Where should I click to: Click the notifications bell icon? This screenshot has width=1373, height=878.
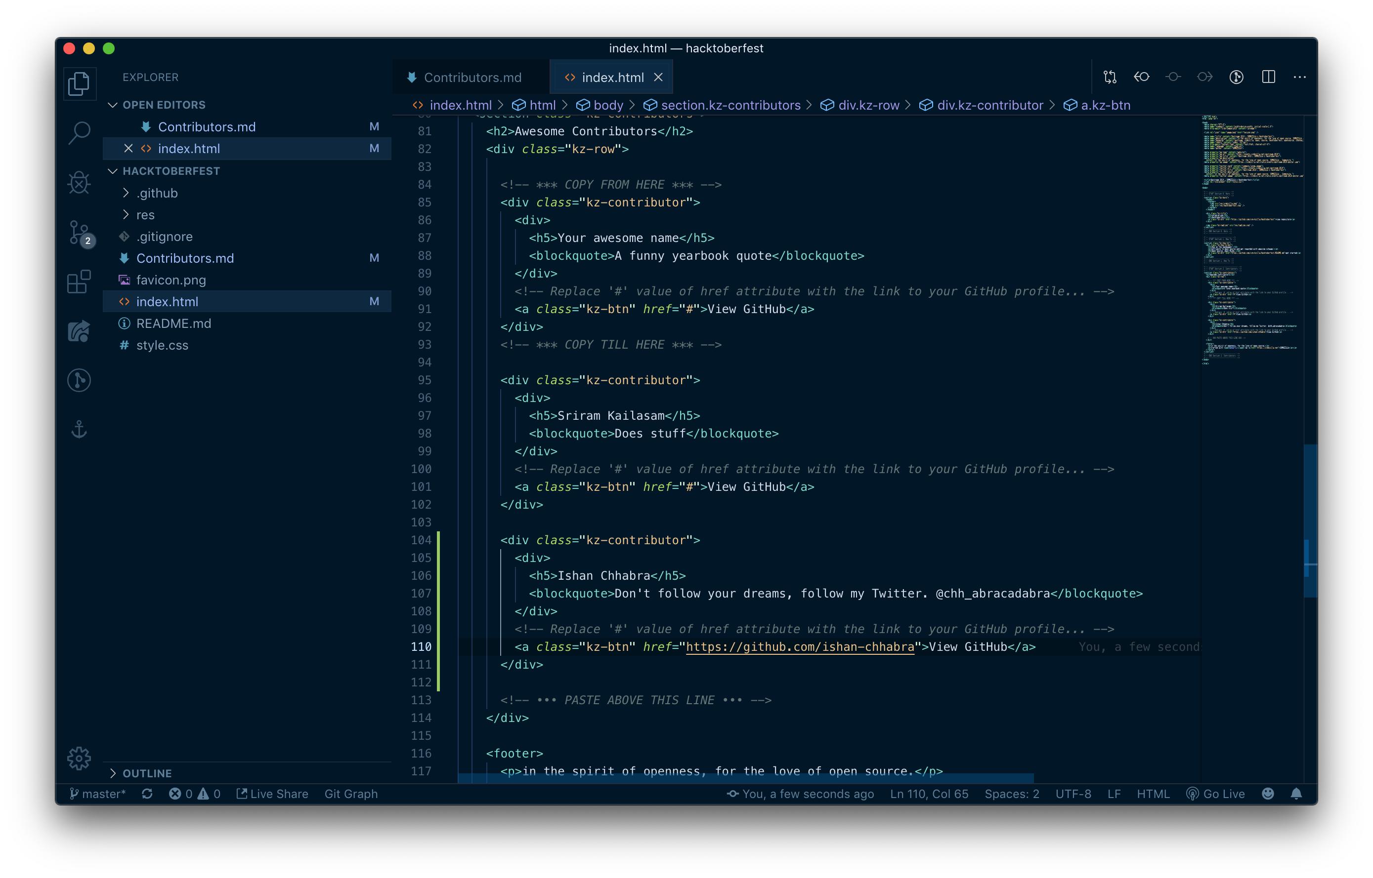pos(1296,794)
